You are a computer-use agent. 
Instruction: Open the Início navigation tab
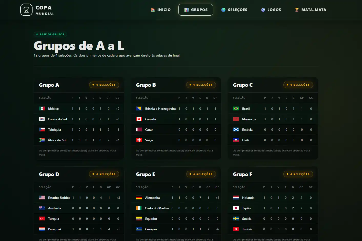(x=161, y=10)
